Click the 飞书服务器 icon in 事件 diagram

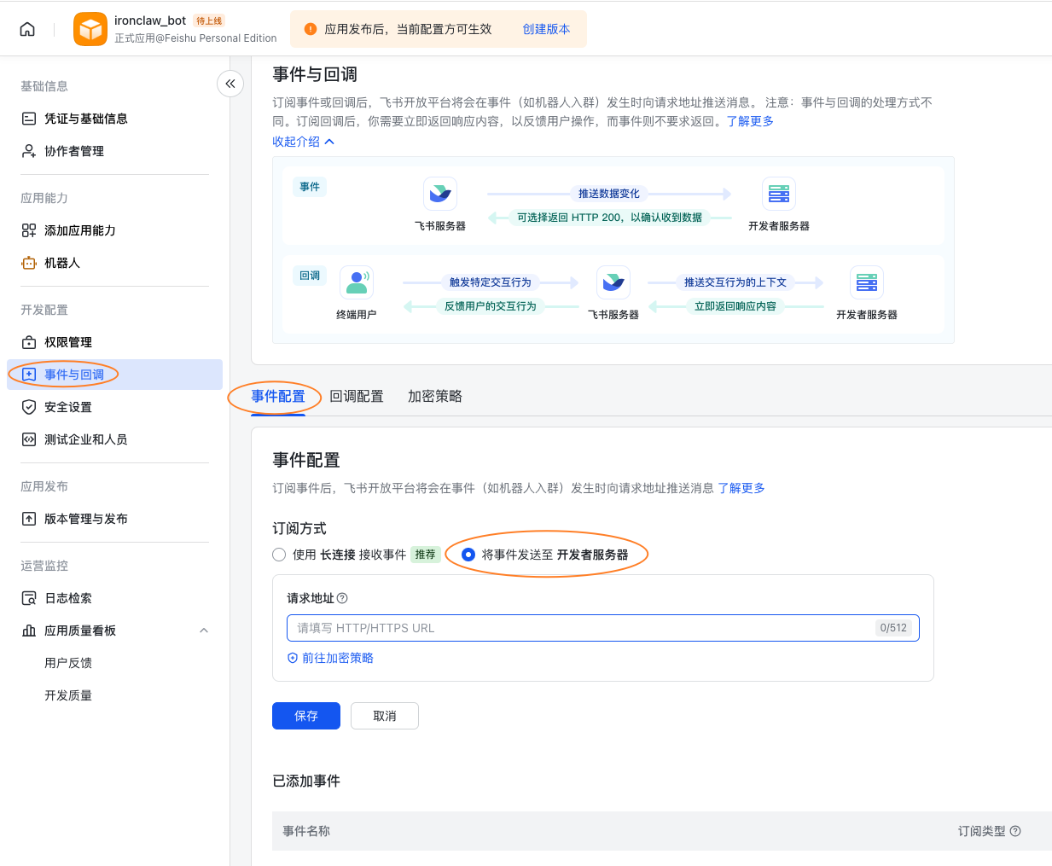click(440, 194)
